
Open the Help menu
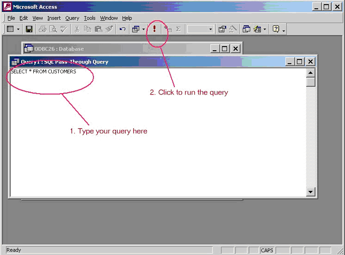[x=127, y=18]
